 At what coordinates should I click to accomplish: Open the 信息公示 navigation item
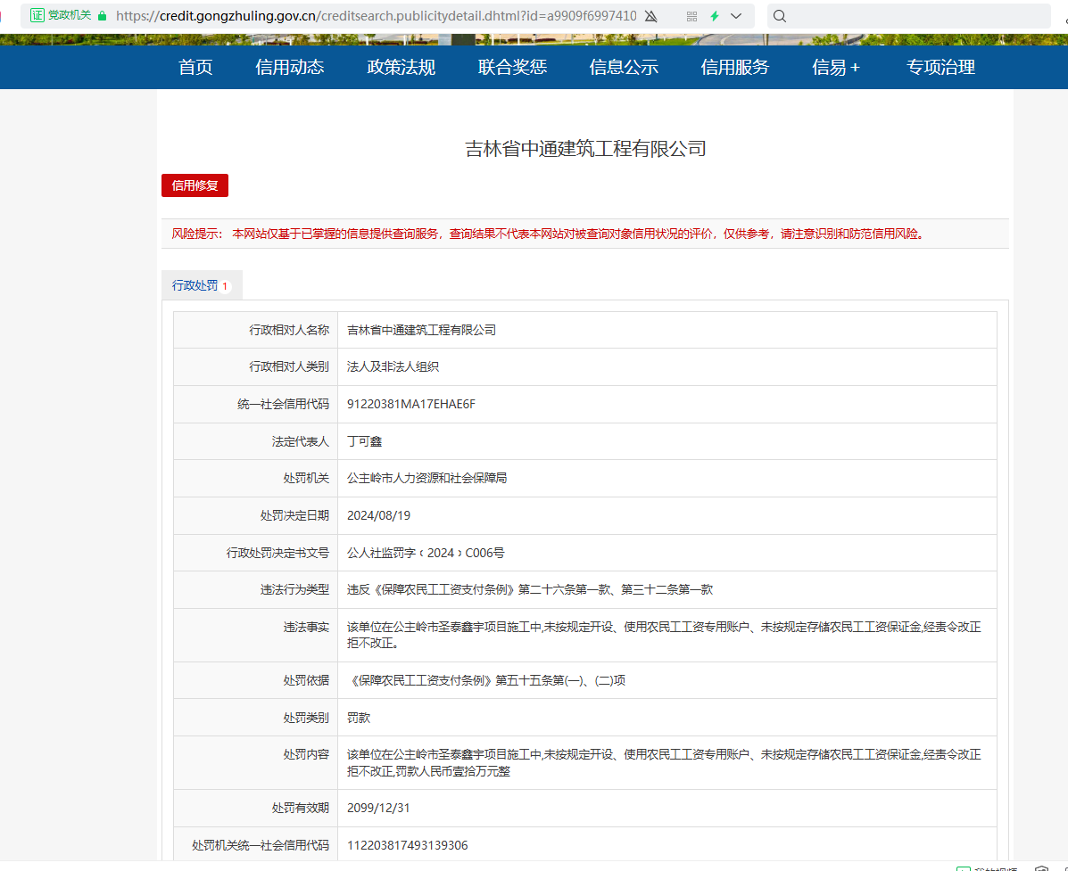click(624, 68)
